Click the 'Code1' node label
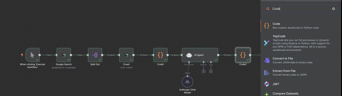The image size is (342, 96). (x=160, y=64)
